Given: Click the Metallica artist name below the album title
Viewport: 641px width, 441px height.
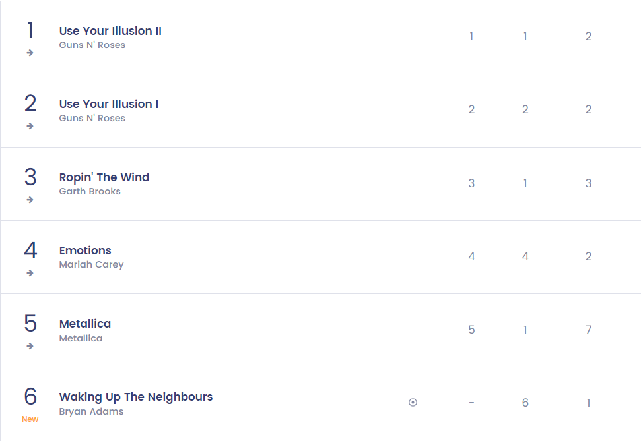Looking at the screenshot, I should (81, 338).
